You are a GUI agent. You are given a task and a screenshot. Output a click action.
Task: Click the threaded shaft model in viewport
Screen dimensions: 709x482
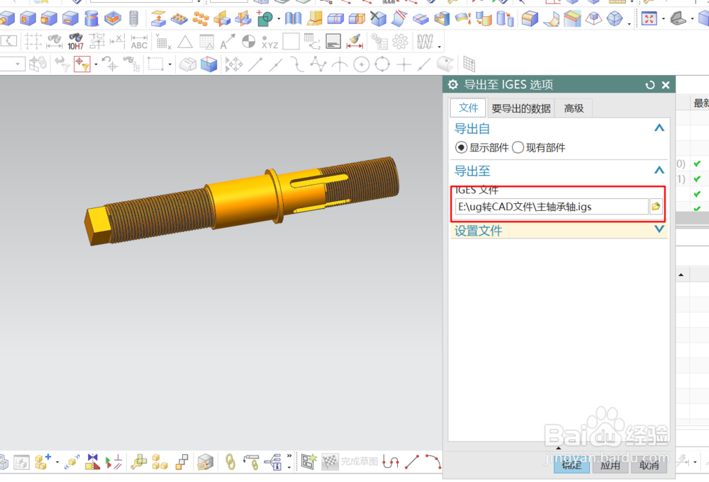click(242, 201)
